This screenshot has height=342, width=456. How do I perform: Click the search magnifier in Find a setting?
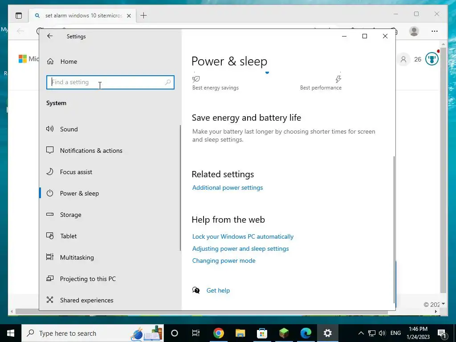[168, 82]
